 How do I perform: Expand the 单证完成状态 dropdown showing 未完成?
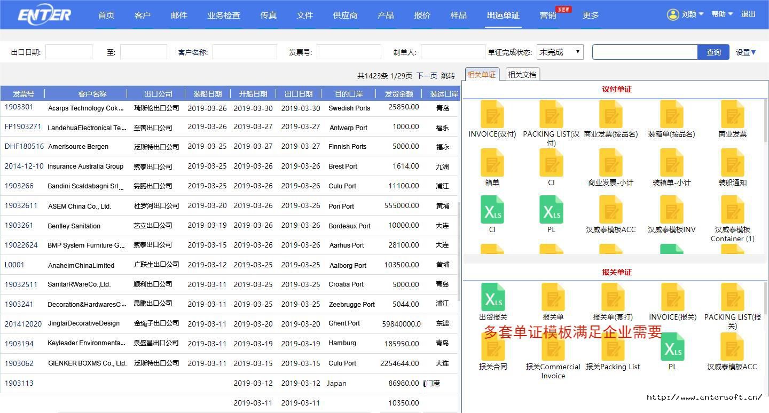[560, 52]
